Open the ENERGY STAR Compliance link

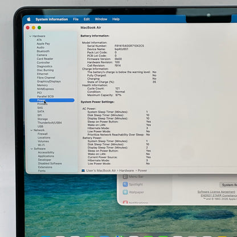(219, 195)
